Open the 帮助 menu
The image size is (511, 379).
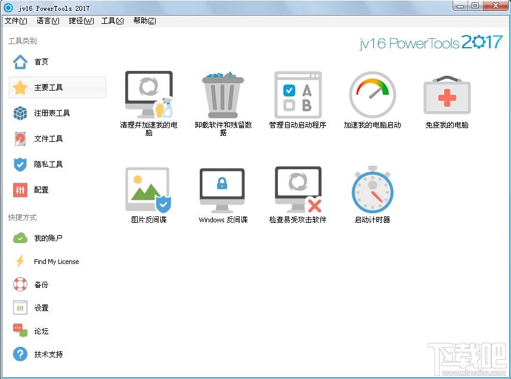tap(144, 21)
